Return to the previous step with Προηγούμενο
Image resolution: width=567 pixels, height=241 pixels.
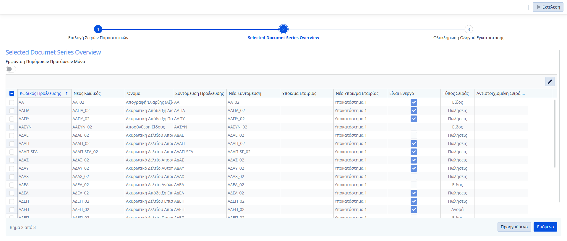point(514,227)
